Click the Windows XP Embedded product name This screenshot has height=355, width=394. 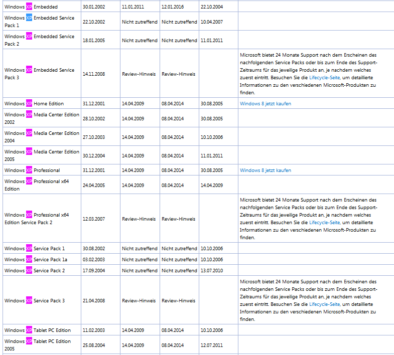tap(31, 7)
